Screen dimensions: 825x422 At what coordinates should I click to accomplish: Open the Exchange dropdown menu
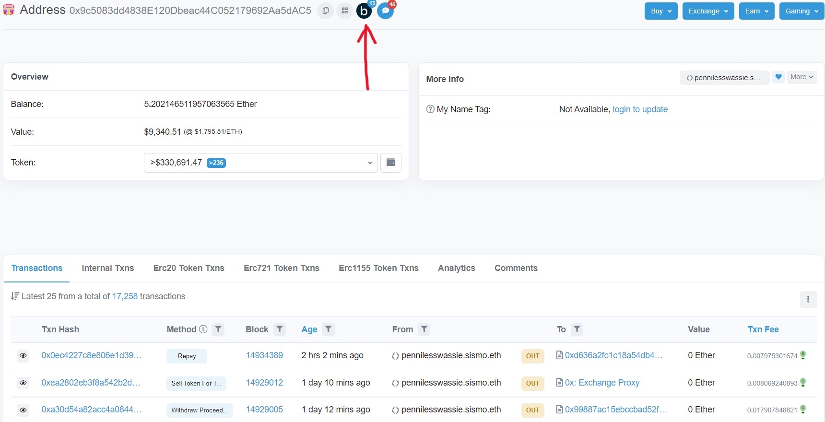[708, 11]
